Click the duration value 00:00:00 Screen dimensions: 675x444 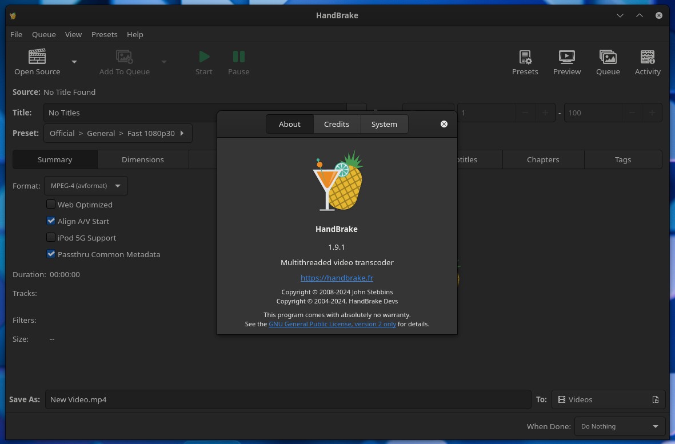tap(65, 274)
